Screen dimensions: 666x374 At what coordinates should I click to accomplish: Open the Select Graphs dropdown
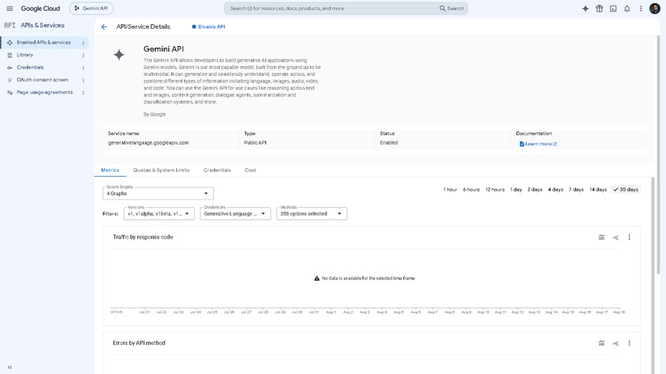click(x=158, y=193)
